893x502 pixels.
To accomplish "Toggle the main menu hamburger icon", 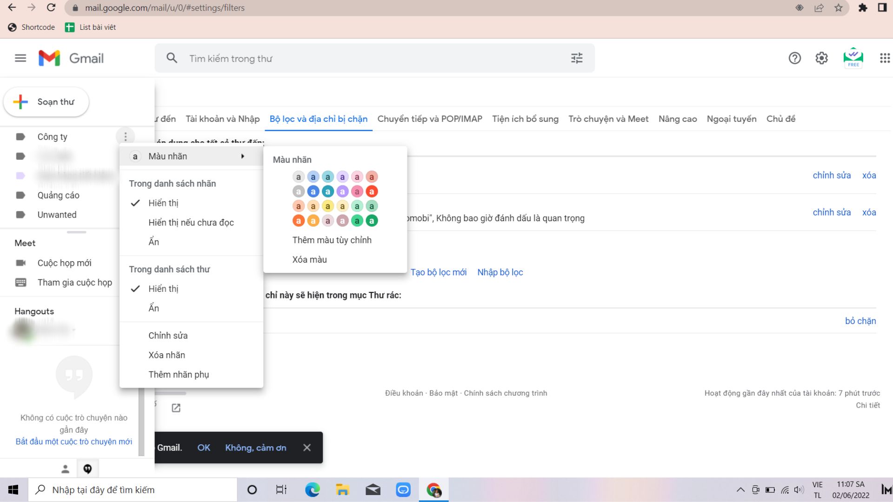I will 20,58.
